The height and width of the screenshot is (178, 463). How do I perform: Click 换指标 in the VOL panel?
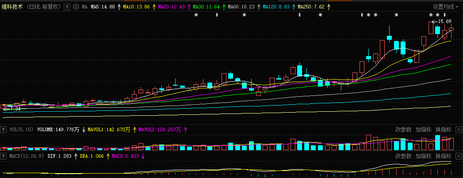pos(443,129)
